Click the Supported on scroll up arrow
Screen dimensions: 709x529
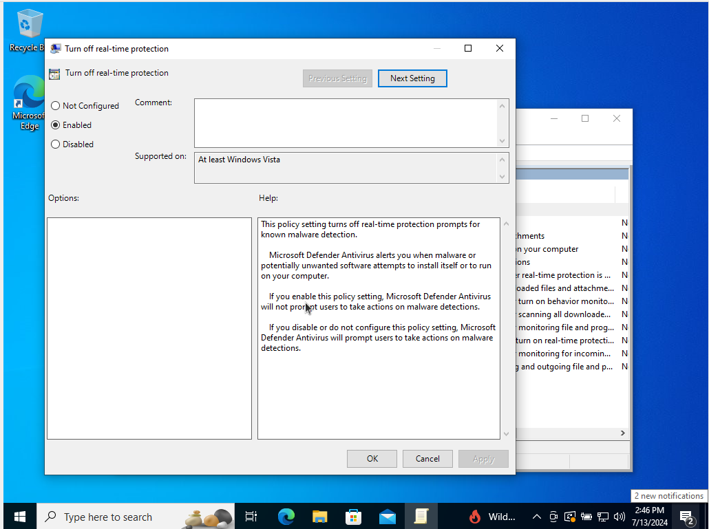point(502,160)
